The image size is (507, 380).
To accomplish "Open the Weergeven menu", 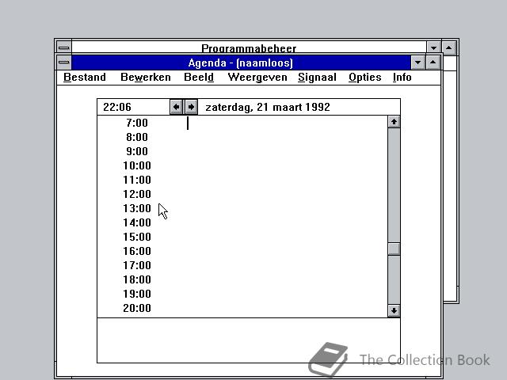I will tap(257, 78).
